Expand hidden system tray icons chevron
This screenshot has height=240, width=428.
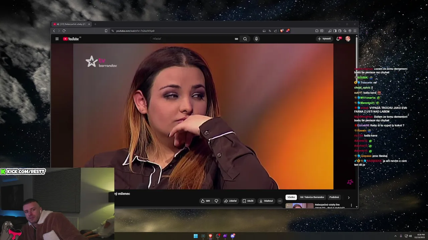[x=396, y=236]
